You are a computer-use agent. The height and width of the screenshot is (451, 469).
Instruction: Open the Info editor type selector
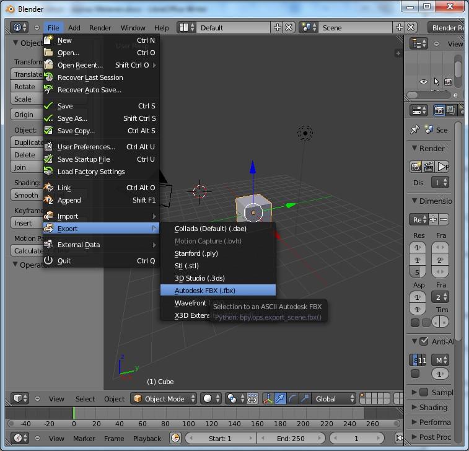(x=19, y=27)
